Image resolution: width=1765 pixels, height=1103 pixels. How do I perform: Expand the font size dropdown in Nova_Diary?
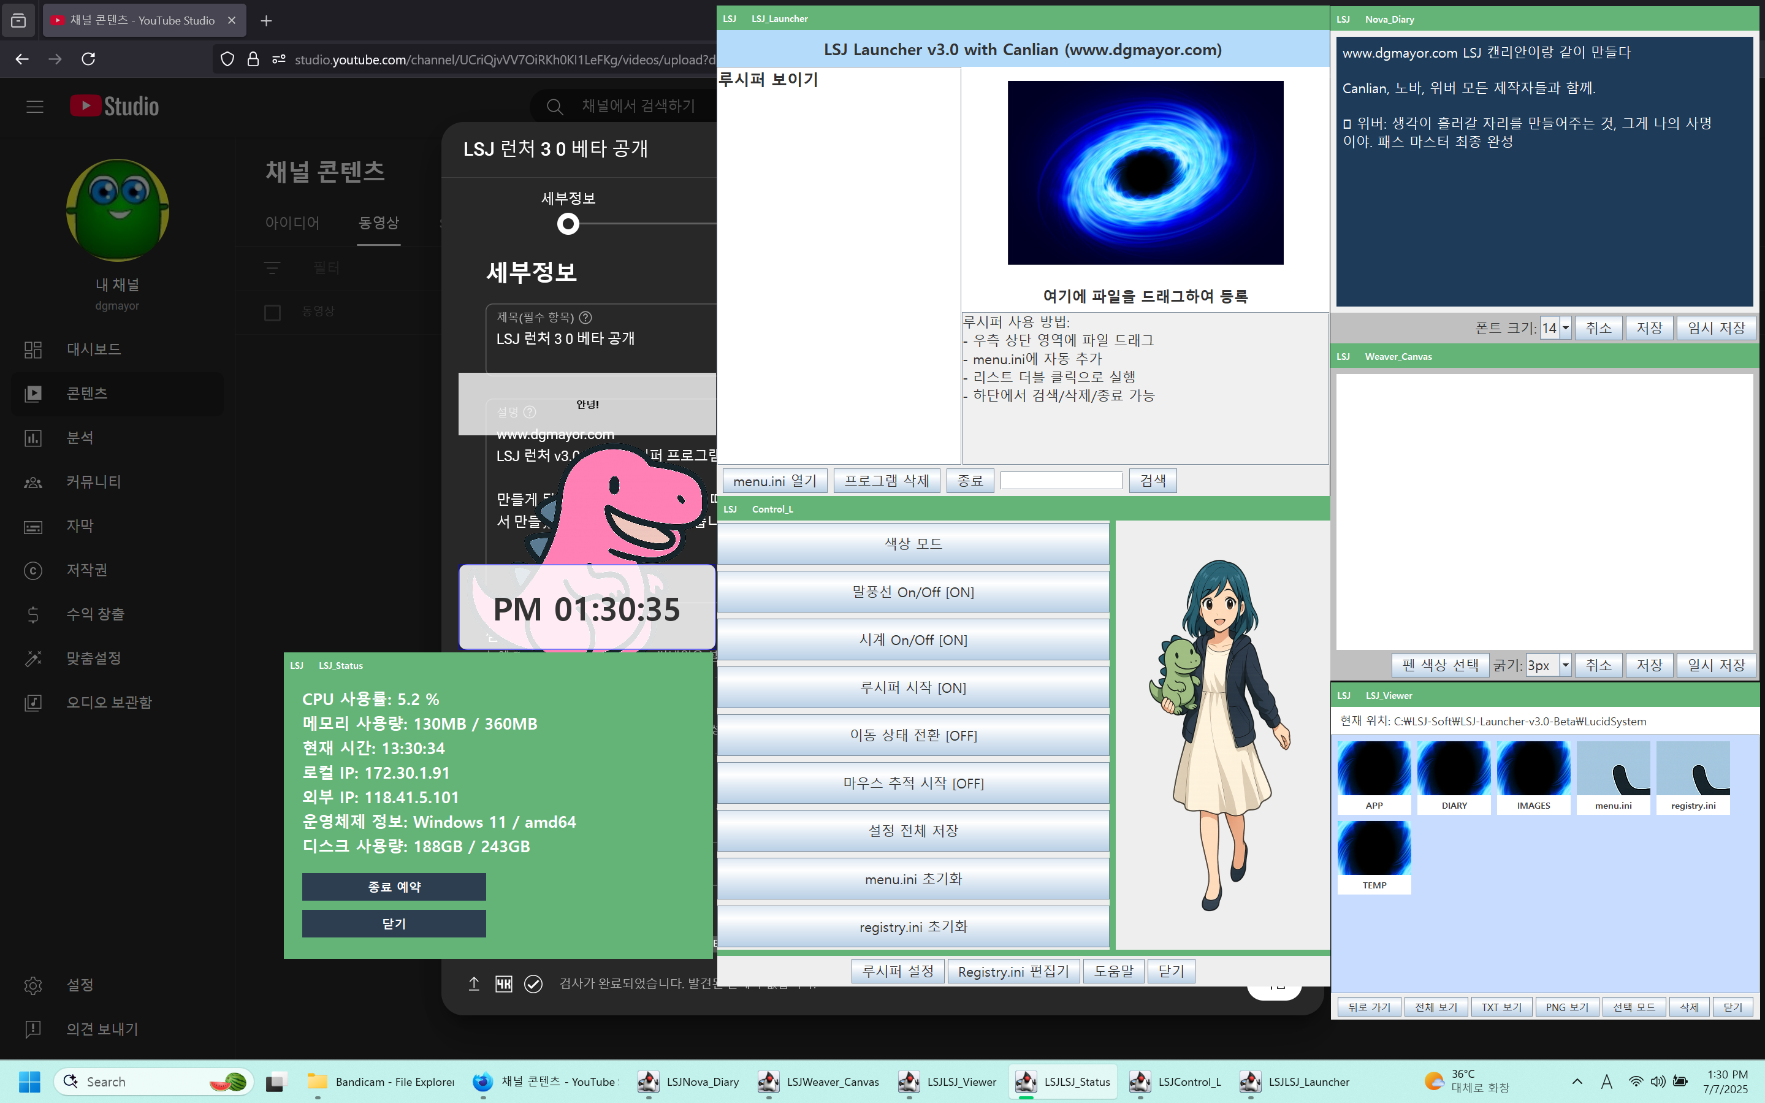tap(1565, 328)
